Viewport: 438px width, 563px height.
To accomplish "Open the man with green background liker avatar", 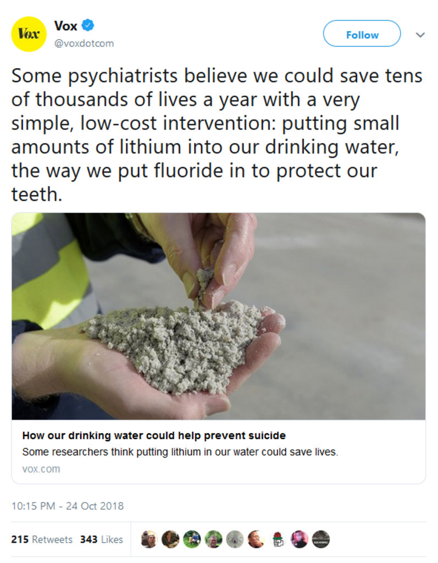I will (213, 539).
